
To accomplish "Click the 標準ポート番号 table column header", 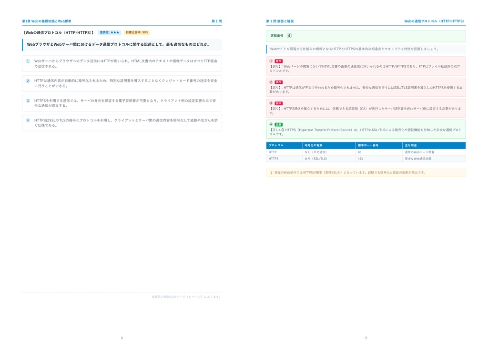I will 379,145.
